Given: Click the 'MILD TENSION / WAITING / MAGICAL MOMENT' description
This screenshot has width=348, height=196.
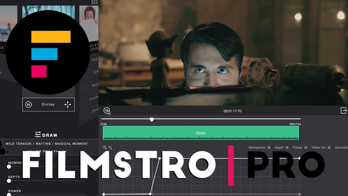Looking at the screenshot, I should click(47, 143).
